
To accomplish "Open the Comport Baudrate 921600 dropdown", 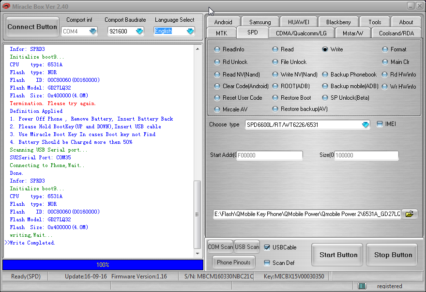I will [x=139, y=31].
